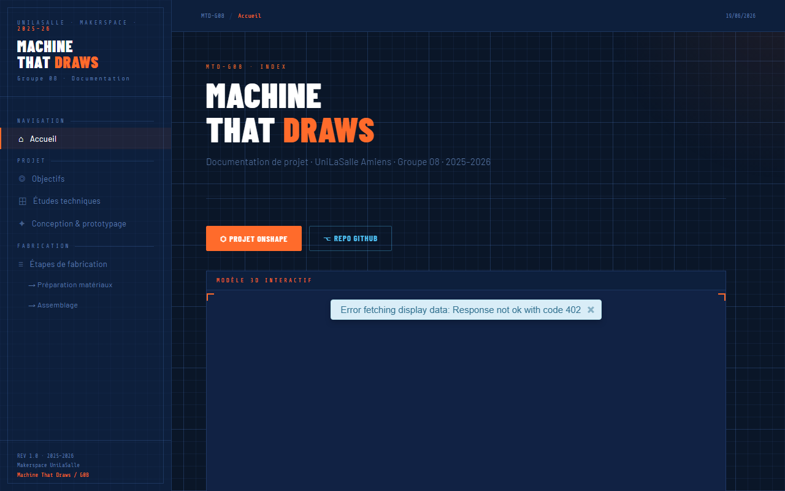Click the grid icon beside Études techniques
The image size is (785, 491).
coord(23,201)
